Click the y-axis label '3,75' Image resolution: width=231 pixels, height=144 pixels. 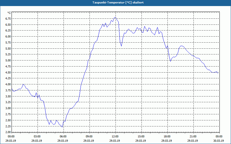(8, 90)
